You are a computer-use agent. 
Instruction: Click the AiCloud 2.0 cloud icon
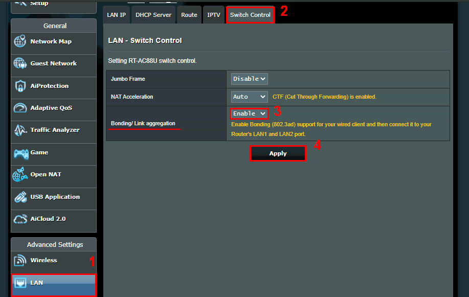pos(20,219)
